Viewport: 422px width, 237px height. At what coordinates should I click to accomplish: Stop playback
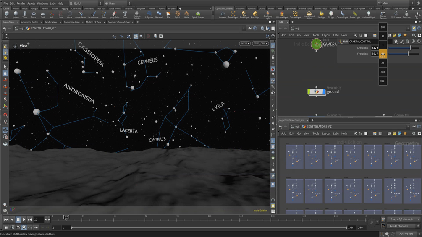[x=18, y=219]
